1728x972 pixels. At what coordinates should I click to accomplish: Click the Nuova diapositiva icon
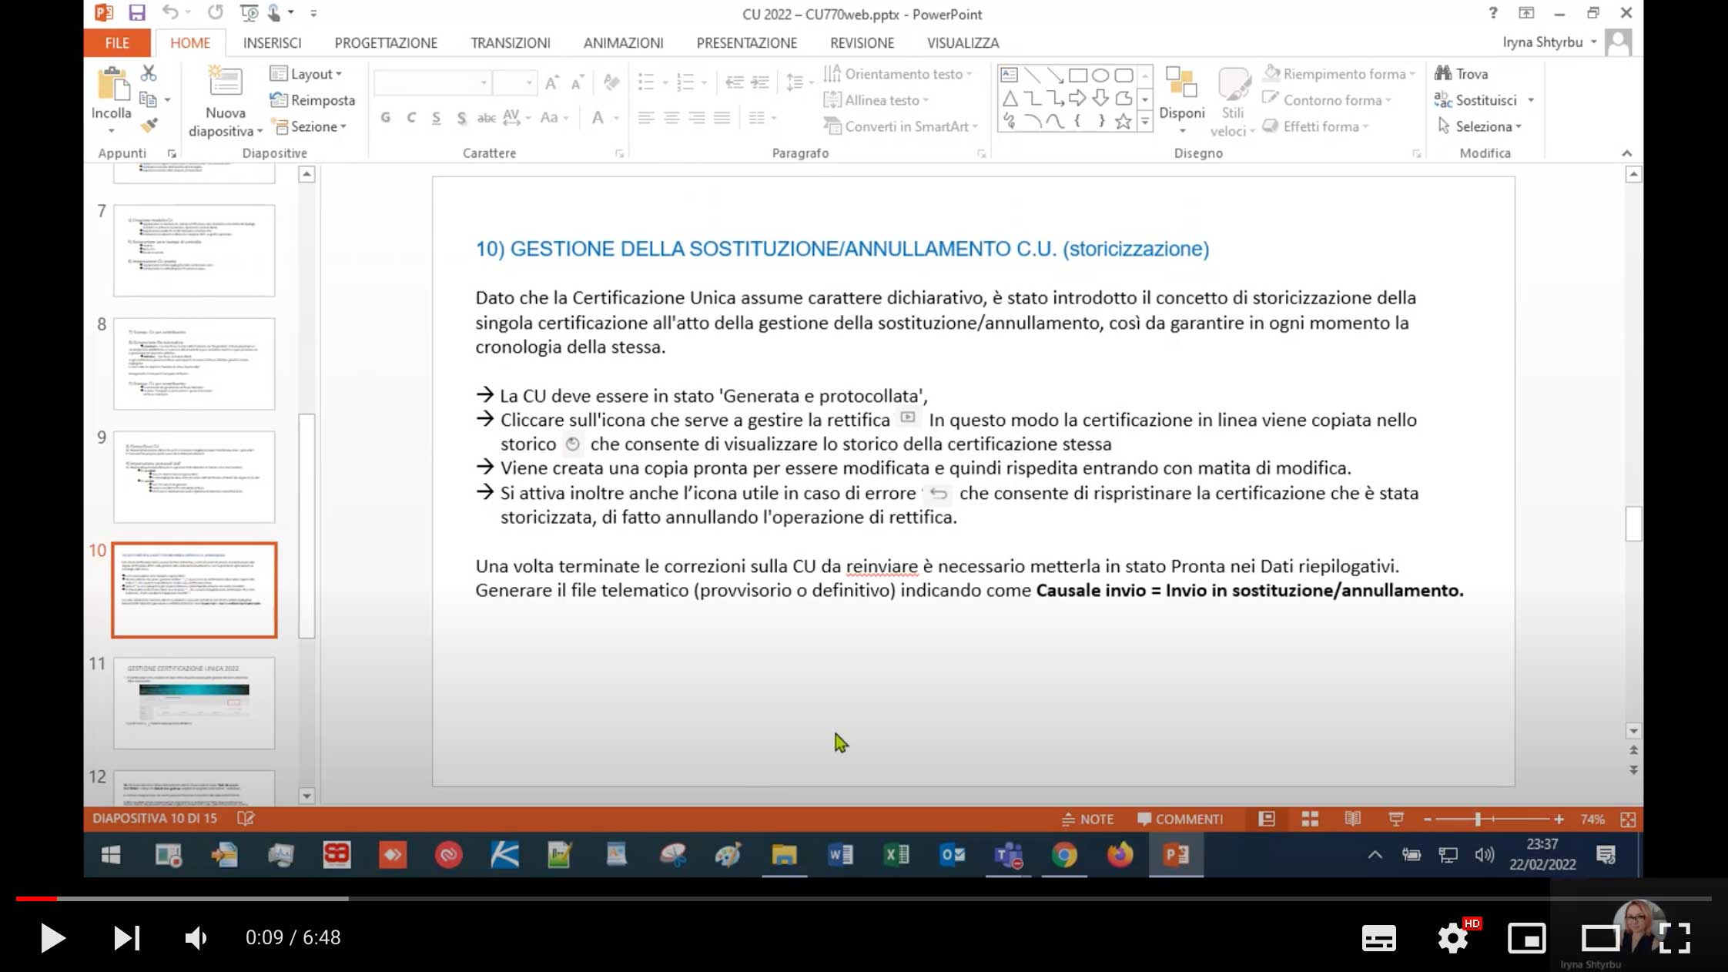[x=225, y=81]
